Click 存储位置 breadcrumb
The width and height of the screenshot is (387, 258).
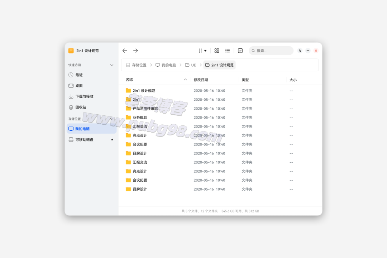(136, 65)
